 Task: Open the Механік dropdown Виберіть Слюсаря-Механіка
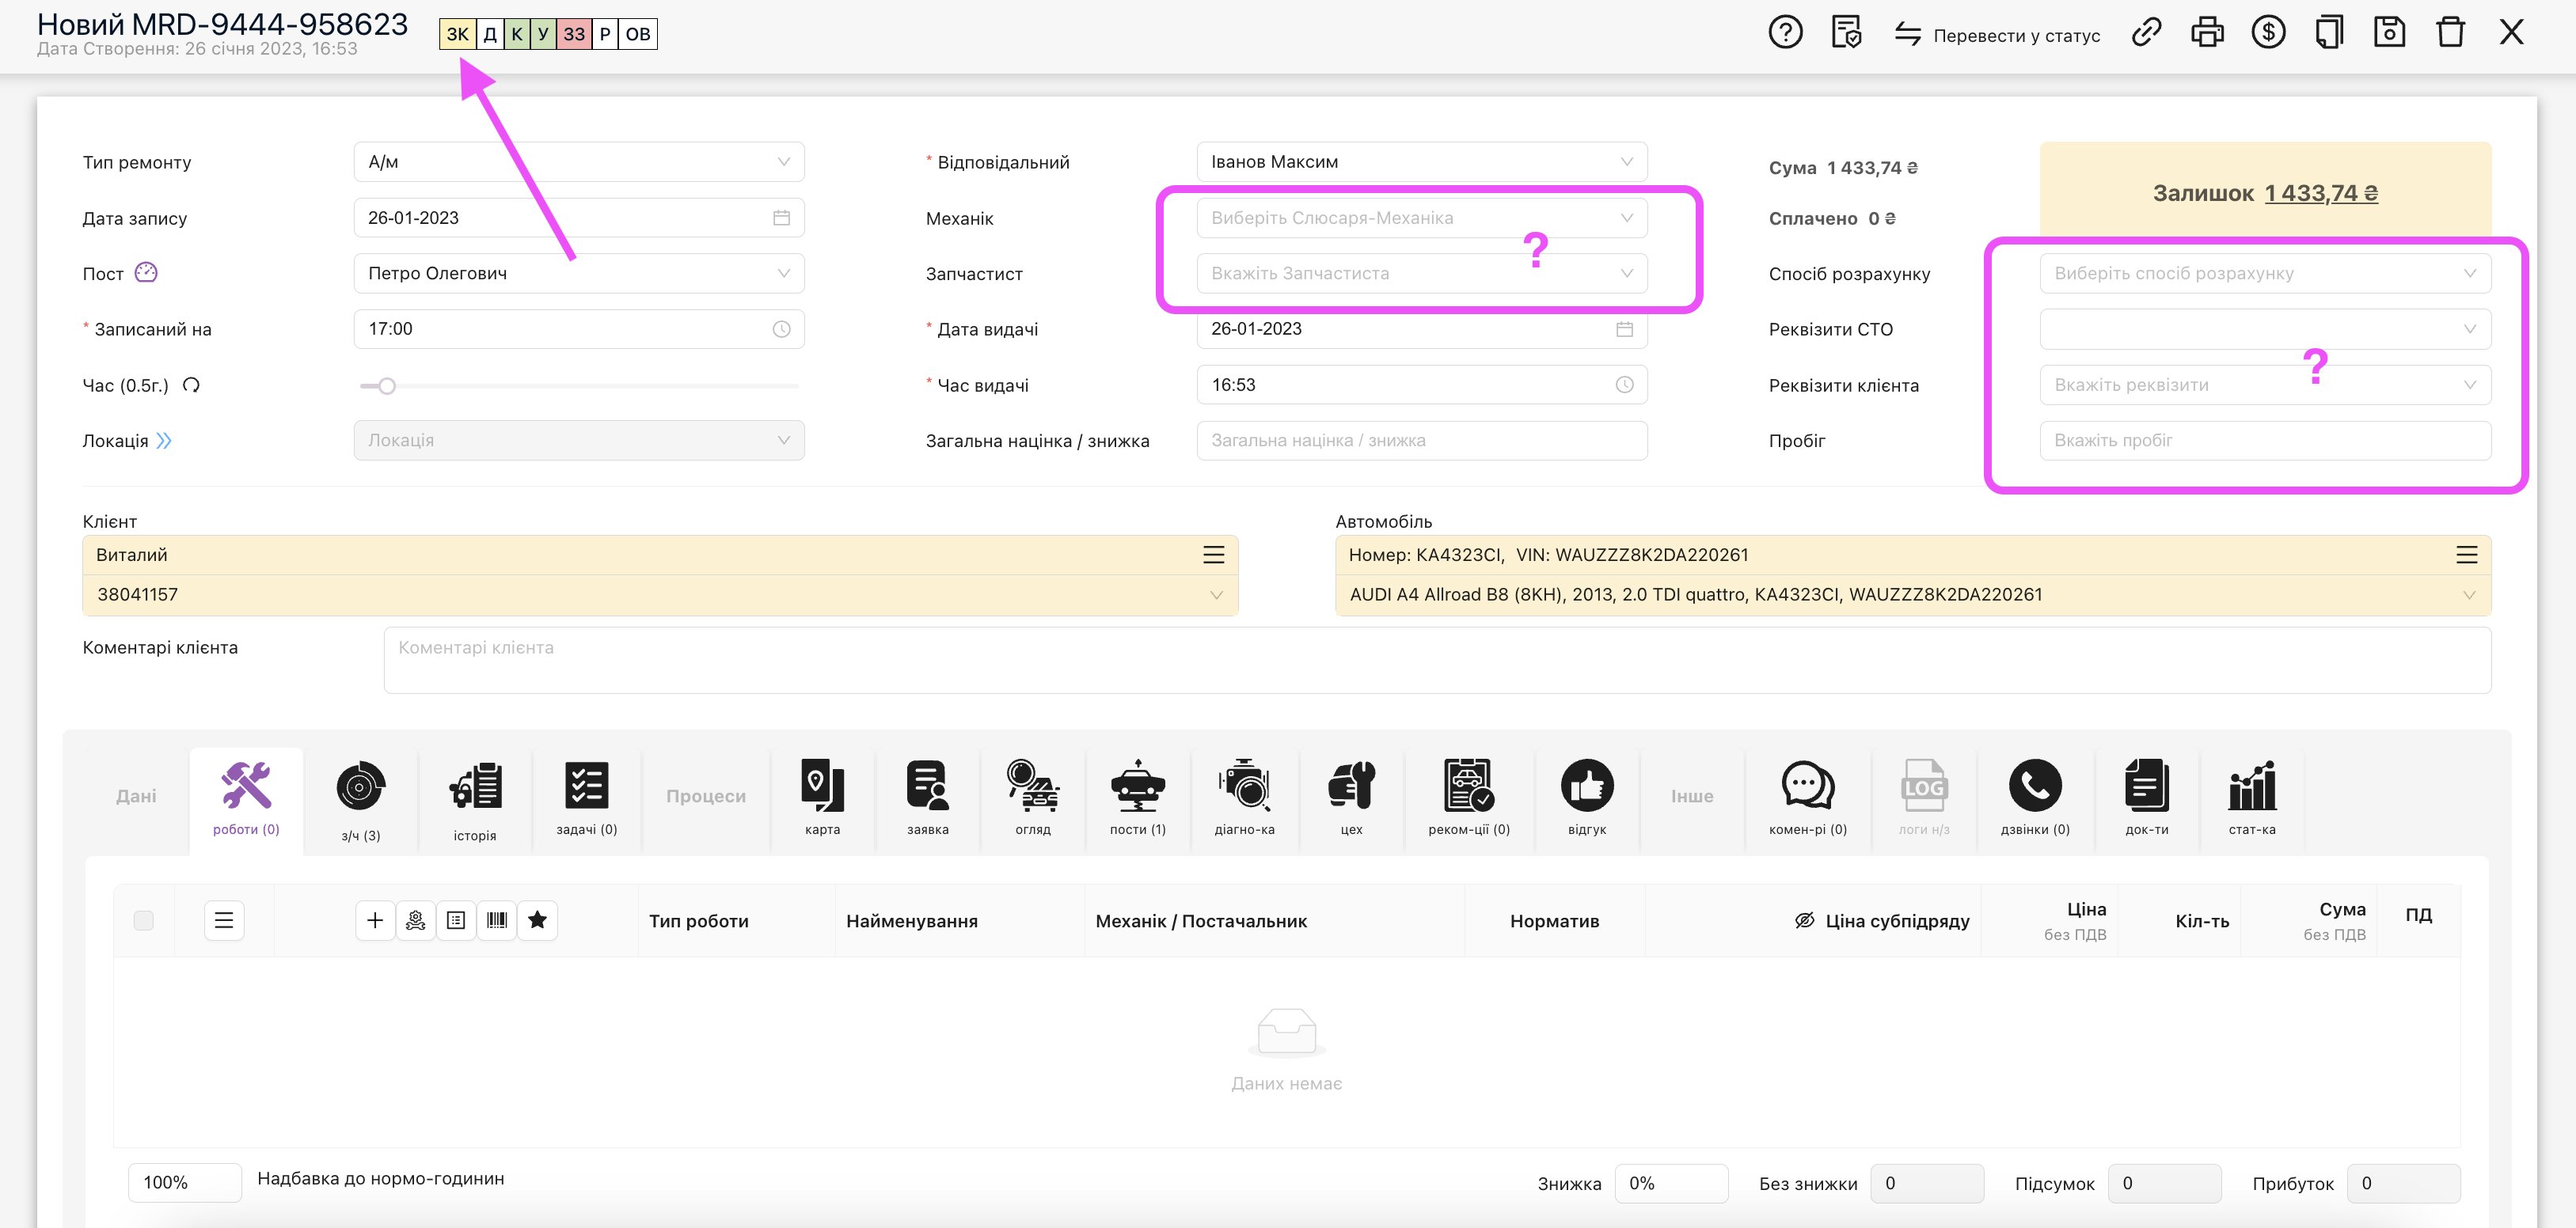click(x=1420, y=217)
